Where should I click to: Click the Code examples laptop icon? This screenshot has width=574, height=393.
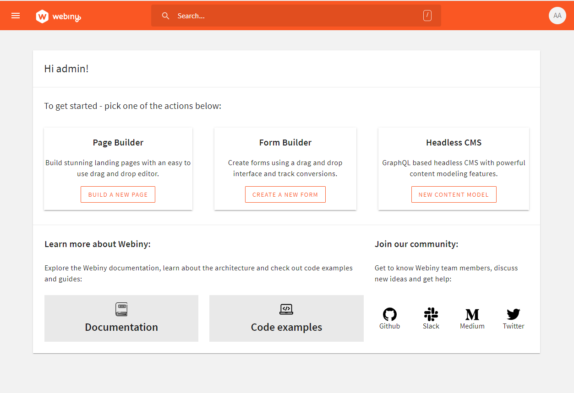(286, 309)
